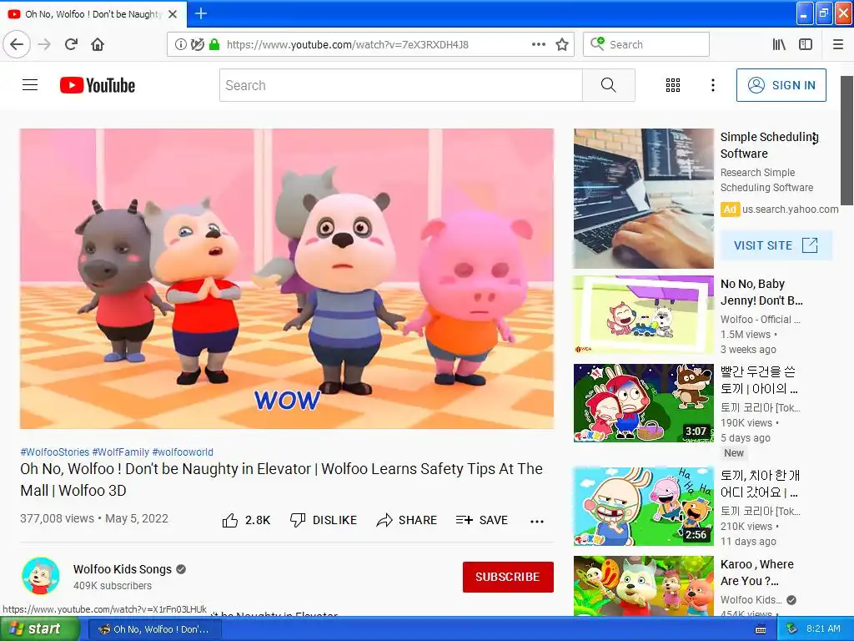Toggle the browser sidebar view
The image size is (854, 641).
tap(806, 44)
